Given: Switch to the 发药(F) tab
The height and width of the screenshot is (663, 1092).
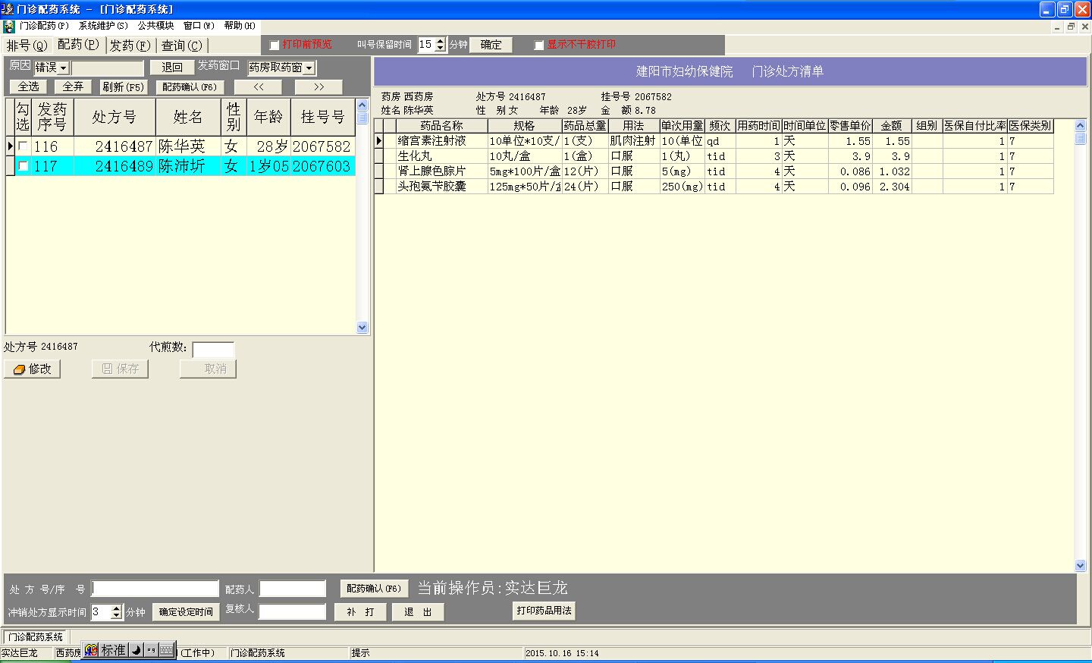Looking at the screenshot, I should point(130,46).
